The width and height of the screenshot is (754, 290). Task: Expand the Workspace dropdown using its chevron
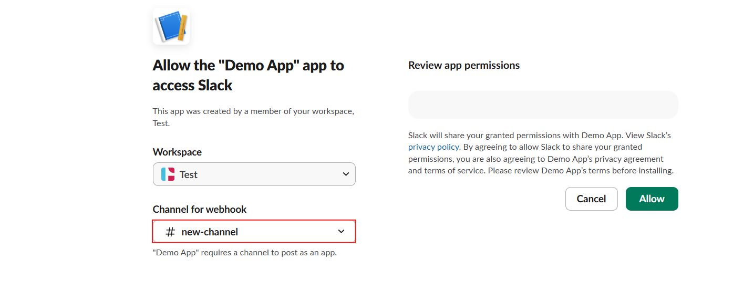[x=345, y=174]
